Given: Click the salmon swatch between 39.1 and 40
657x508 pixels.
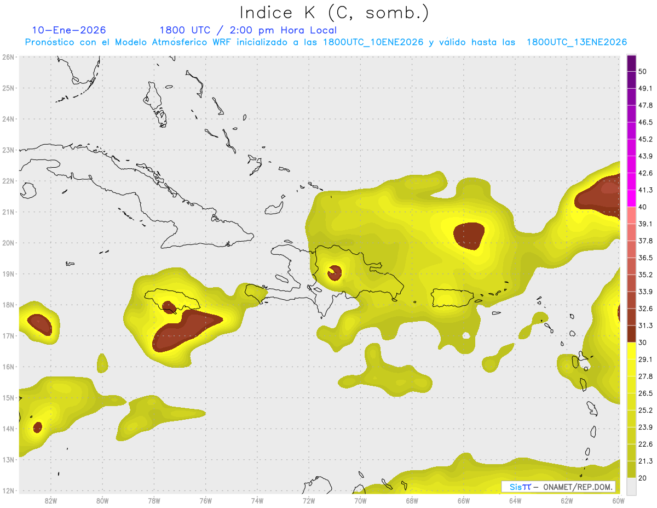Looking at the screenshot, I should pos(631,215).
